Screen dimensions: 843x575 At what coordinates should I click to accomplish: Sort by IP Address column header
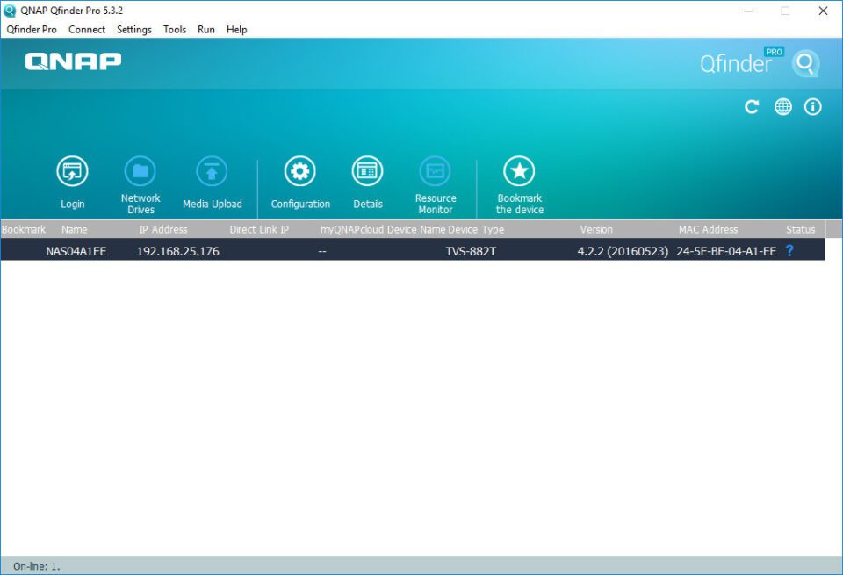click(x=163, y=229)
